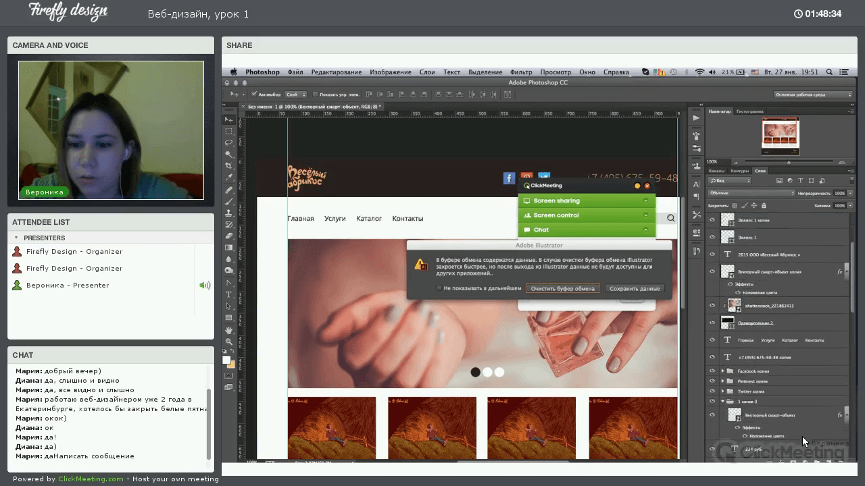This screenshot has width=865, height=486.
Task: Select the Crop tool
Action: (x=229, y=166)
